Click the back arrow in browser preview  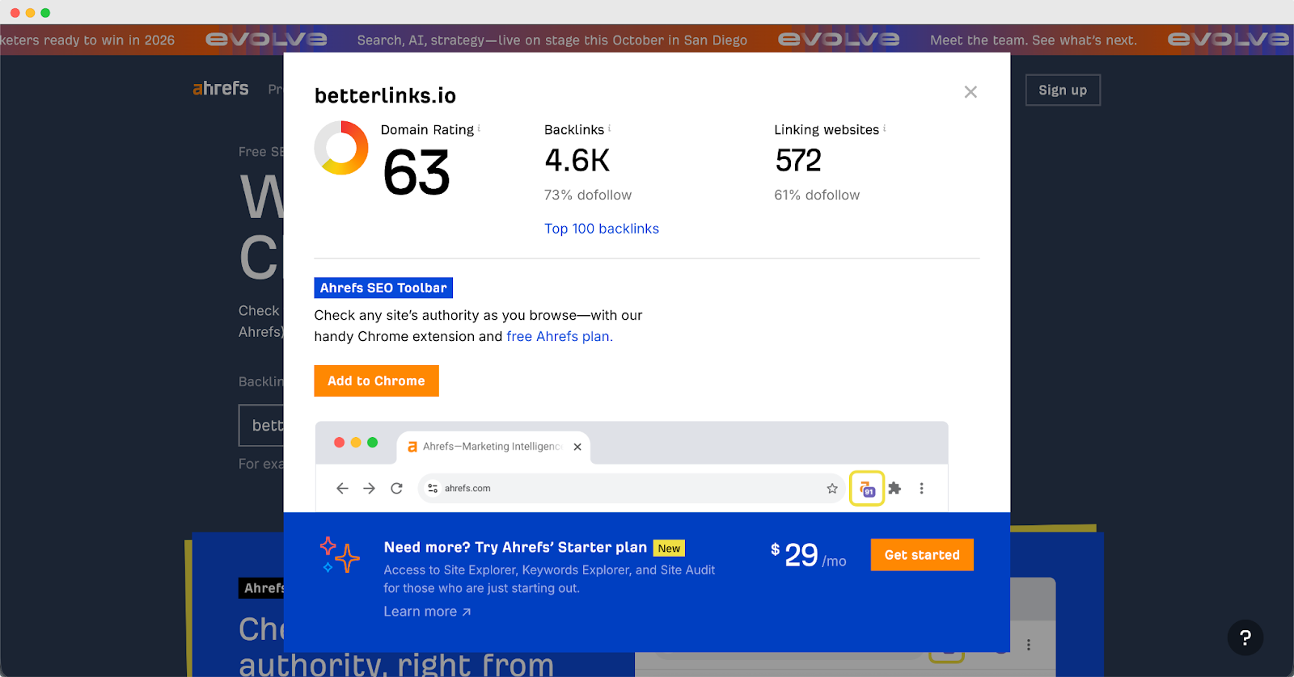point(342,488)
